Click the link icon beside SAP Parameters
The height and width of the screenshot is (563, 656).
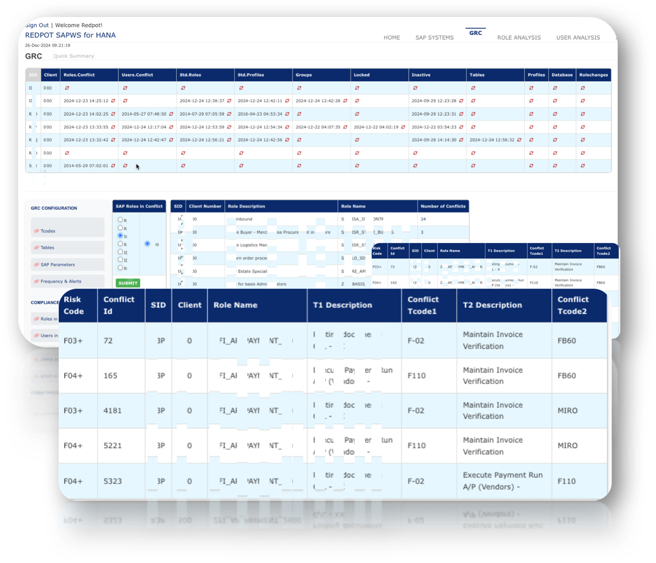(37, 265)
